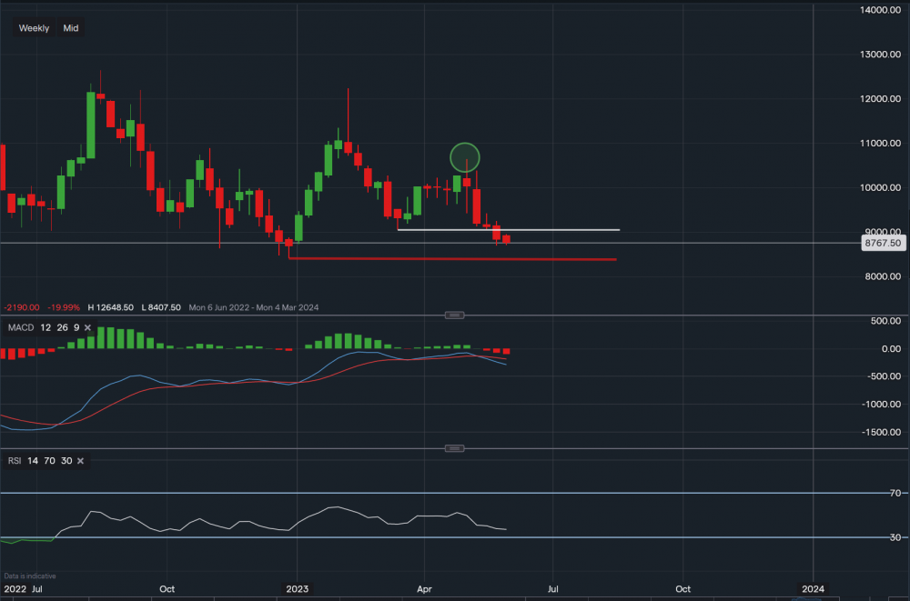Remove the MACD indicator via its X
This screenshot has width=910, height=601.
coord(88,327)
